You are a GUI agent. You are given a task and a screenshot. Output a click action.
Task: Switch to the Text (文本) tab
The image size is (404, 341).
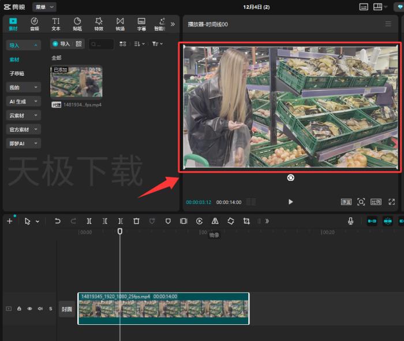pos(56,24)
